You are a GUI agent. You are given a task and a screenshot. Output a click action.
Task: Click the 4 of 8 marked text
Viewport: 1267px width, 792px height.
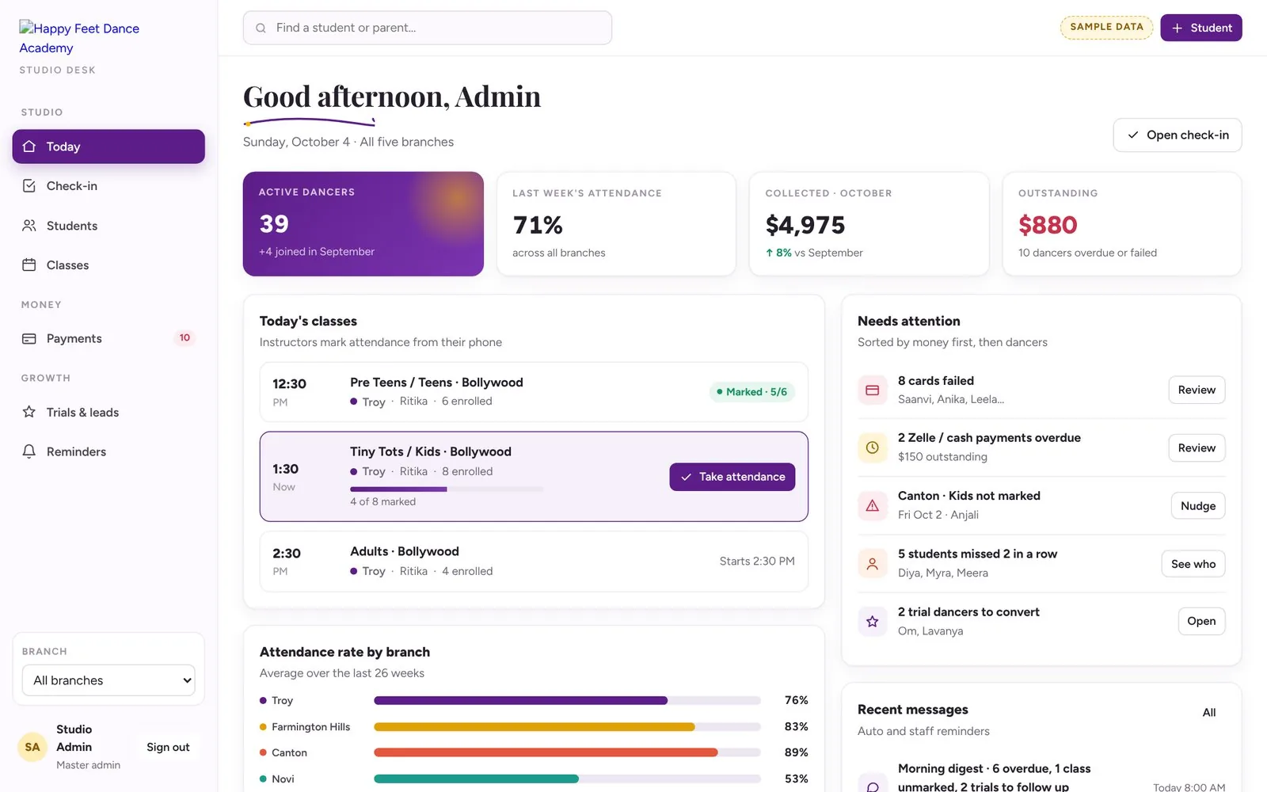(x=383, y=502)
